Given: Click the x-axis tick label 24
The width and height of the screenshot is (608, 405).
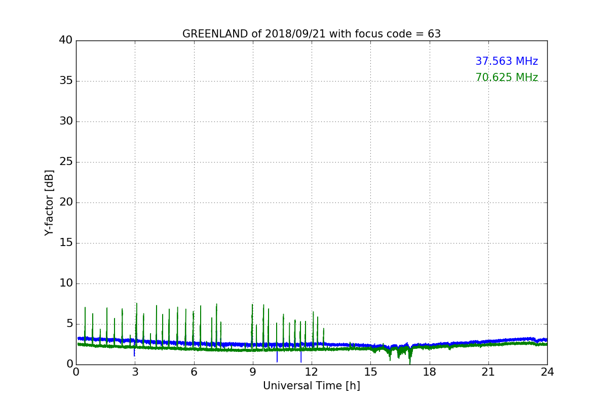Looking at the screenshot, I should point(547,372).
